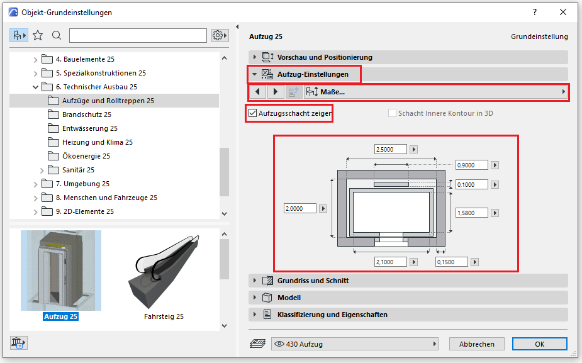Confirm with the OK button
Screen dimensions: 582x363
[539, 344]
